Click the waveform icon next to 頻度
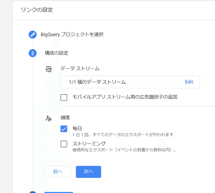 coord(48,117)
